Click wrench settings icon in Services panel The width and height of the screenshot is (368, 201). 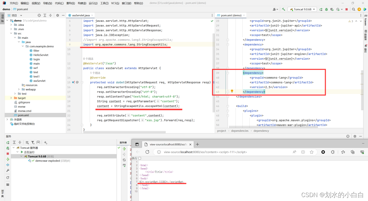[x=8, y=171]
